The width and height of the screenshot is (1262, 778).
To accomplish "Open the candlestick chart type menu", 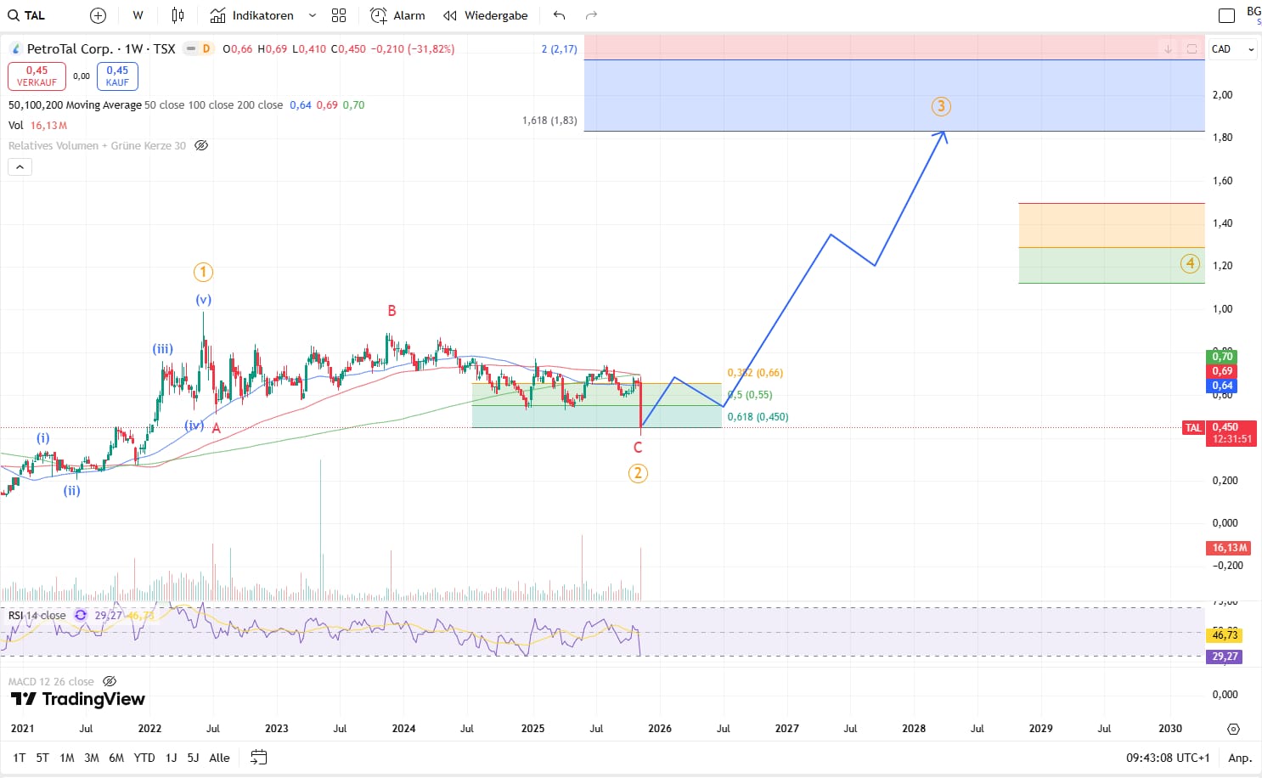I will (177, 15).
